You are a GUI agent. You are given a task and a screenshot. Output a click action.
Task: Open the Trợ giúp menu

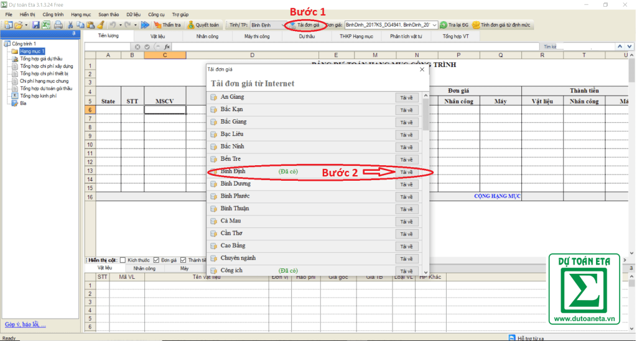180,15
